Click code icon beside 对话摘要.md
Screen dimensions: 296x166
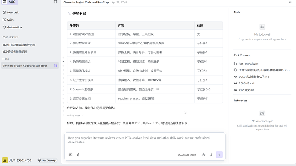[x=236, y=90]
